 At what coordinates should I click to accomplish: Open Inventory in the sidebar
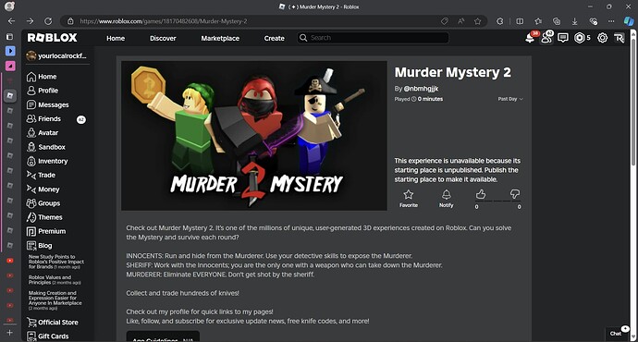47,161
